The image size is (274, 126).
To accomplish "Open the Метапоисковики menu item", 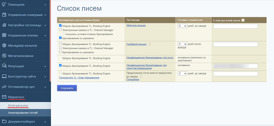I will point(21,56).
